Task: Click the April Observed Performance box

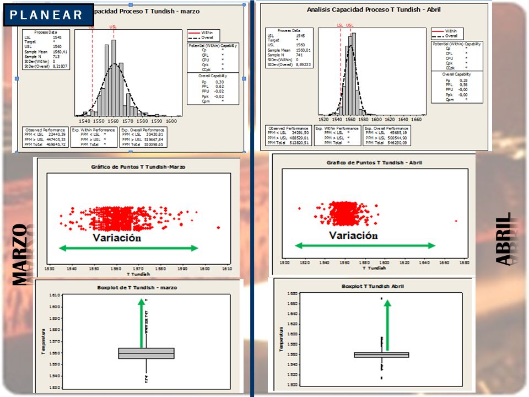Action: click(x=288, y=136)
